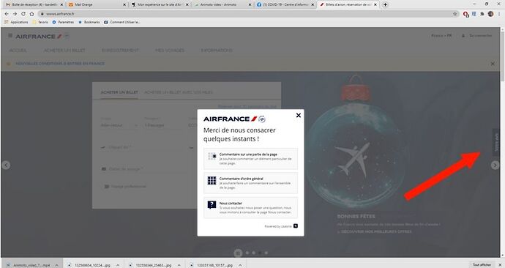Open the 'Mes voyages' site menu
The height and width of the screenshot is (268, 505).
pyautogui.click(x=170, y=51)
